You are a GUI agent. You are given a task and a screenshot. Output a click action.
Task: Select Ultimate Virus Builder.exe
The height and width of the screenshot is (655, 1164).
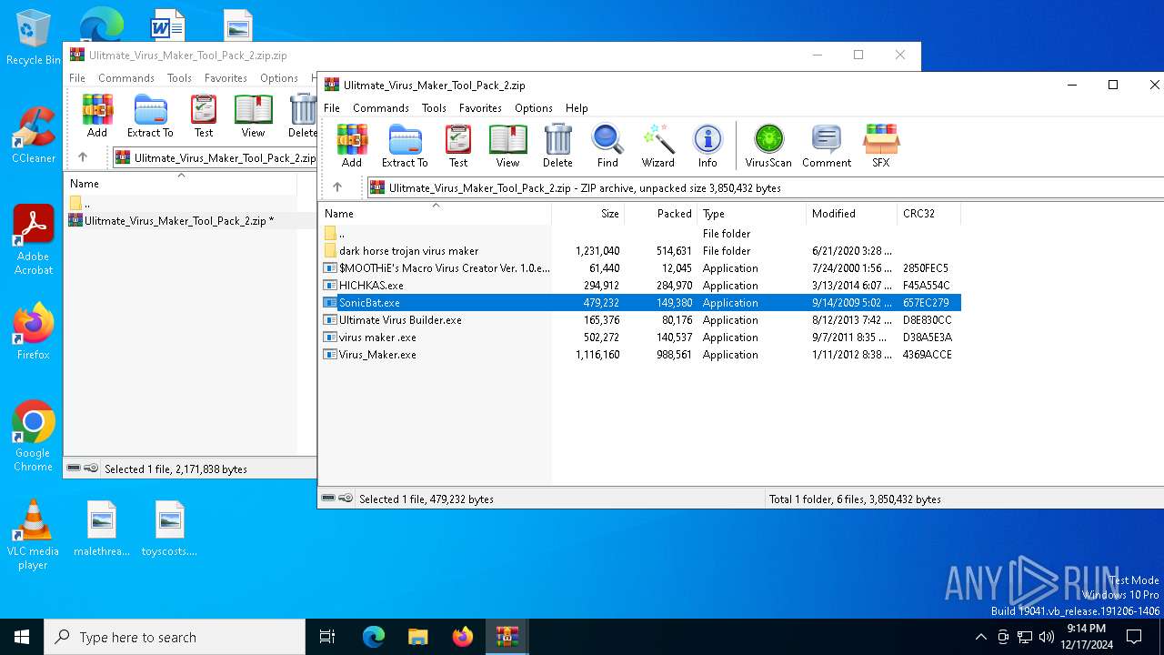pos(640,319)
